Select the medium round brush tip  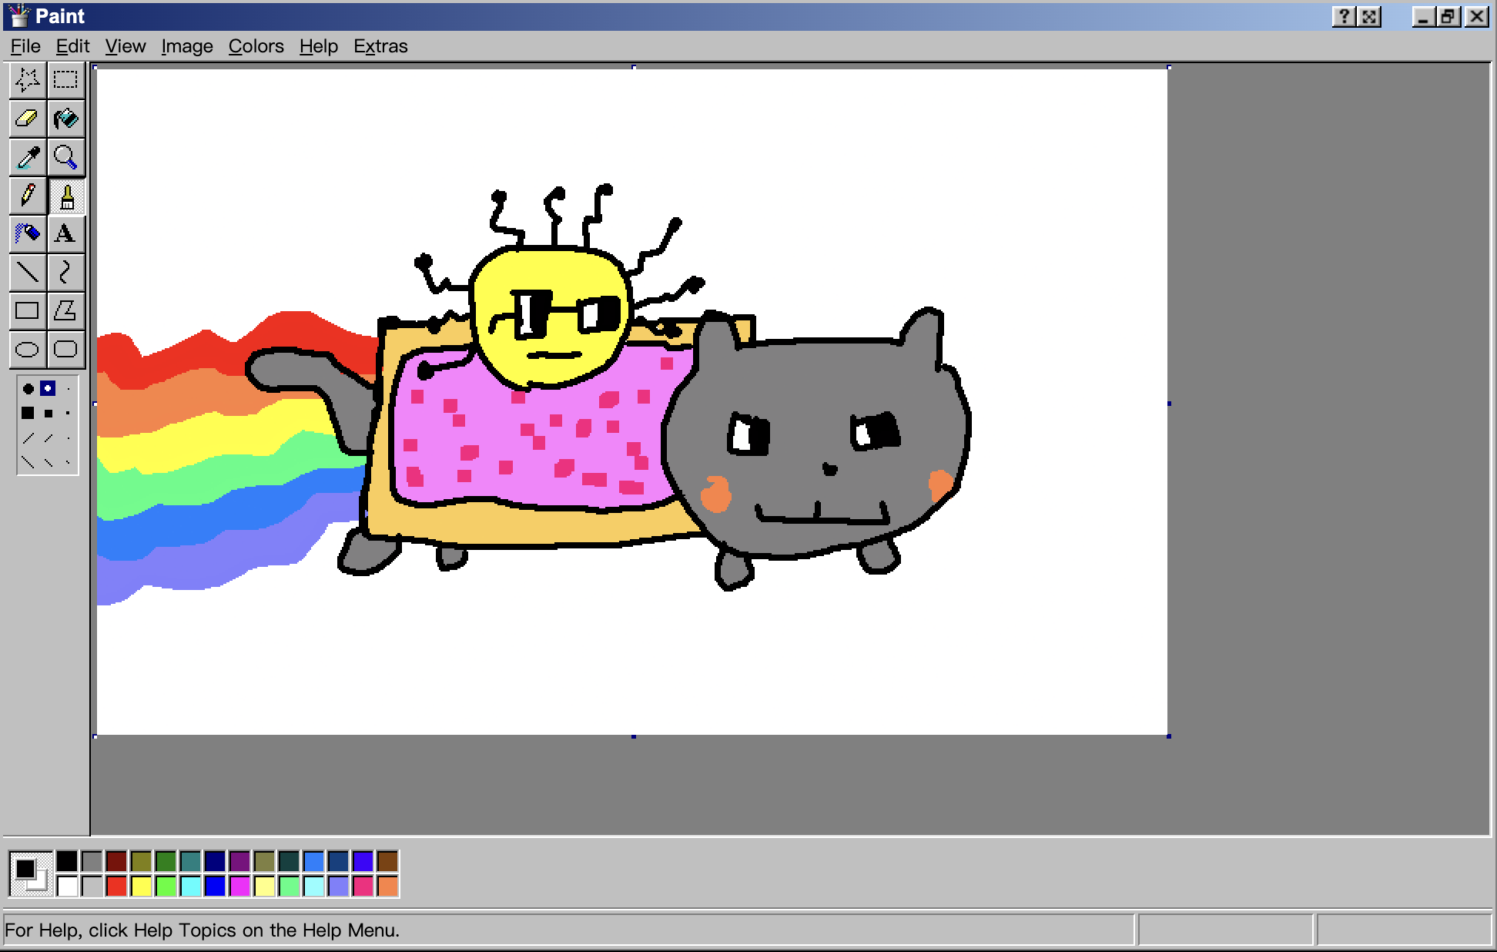48,389
